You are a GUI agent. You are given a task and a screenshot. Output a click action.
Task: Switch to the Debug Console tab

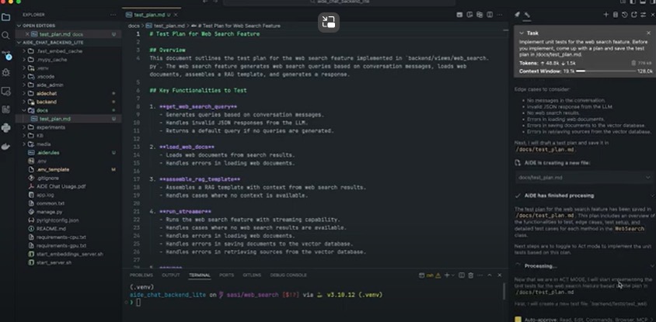coord(288,275)
